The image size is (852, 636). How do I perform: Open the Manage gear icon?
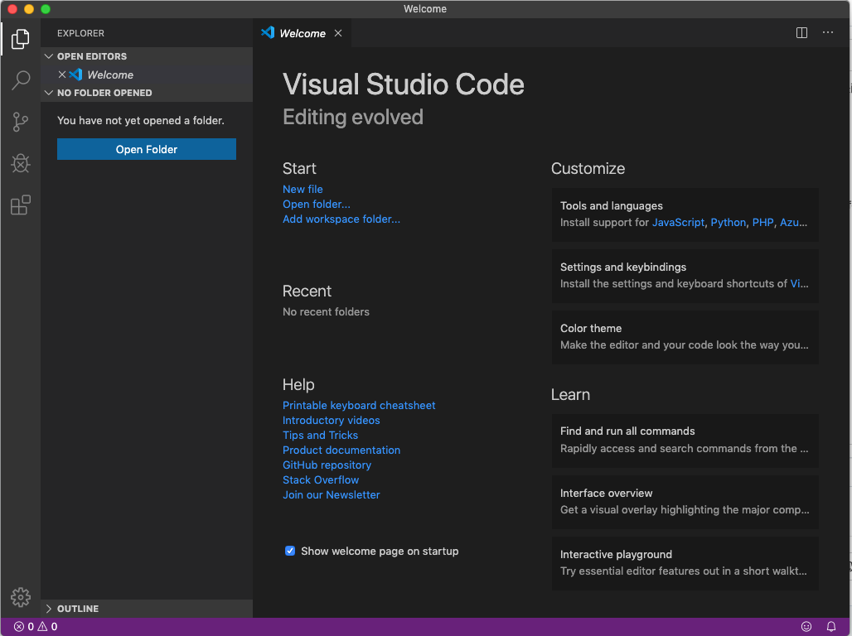coord(20,597)
